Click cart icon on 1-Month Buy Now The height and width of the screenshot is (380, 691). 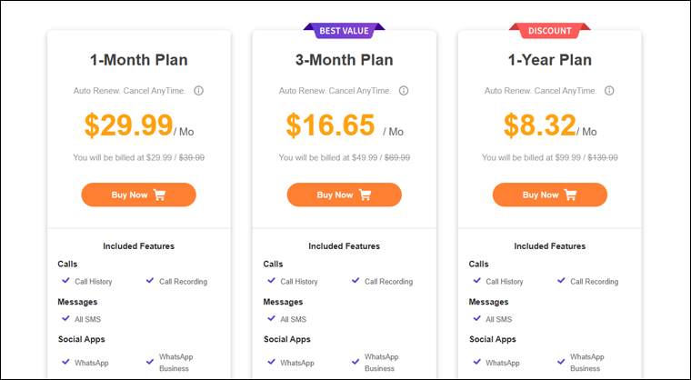[160, 195]
